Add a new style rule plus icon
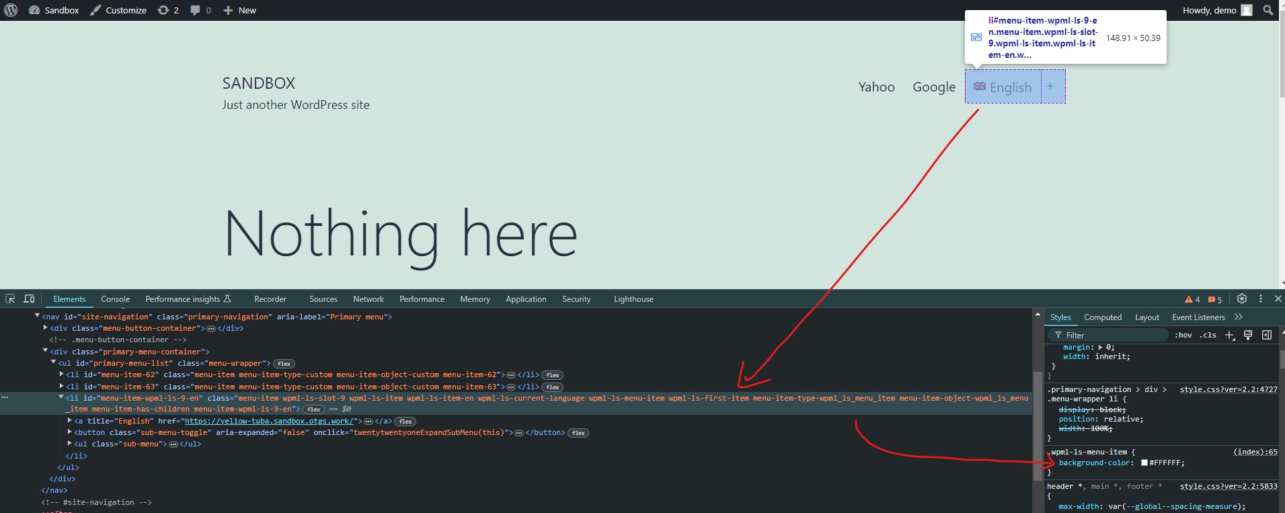The width and height of the screenshot is (1285, 513). tap(1229, 335)
